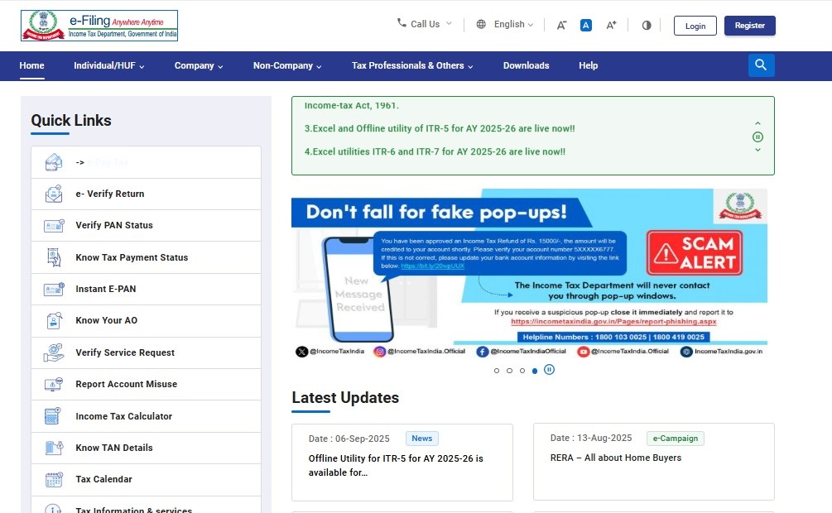Open the Know TAN Details link
Image resolution: width=832 pixels, height=513 pixels.
[114, 448]
